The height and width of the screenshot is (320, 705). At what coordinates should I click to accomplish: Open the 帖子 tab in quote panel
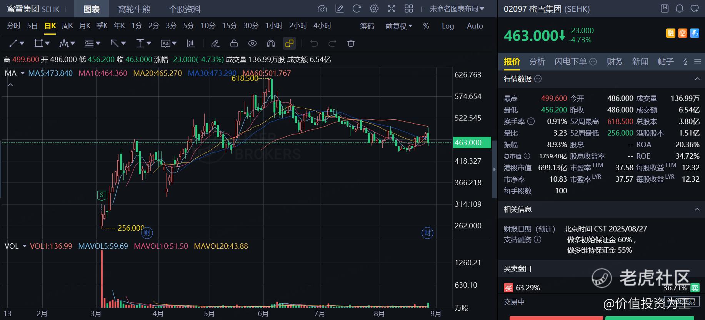point(666,62)
